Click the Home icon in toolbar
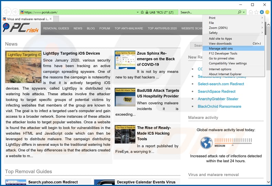 [251, 12]
